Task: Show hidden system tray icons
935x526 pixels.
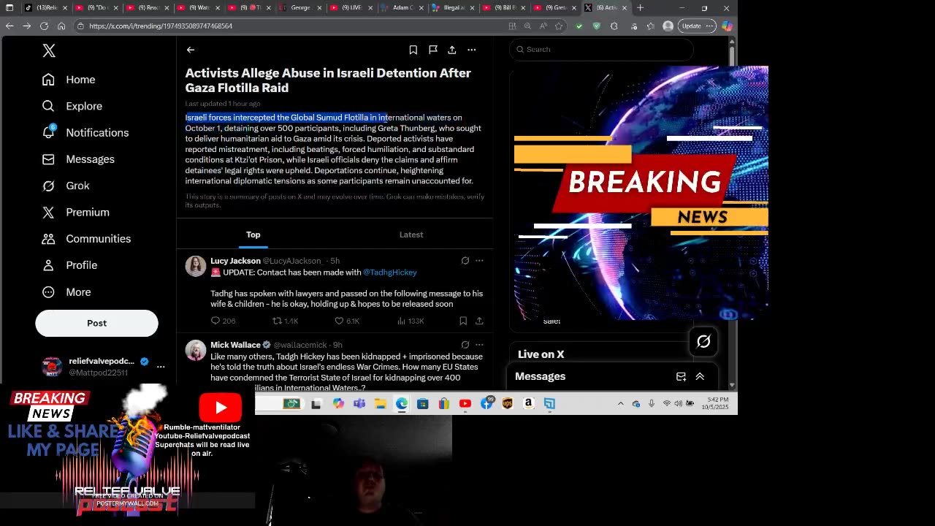Action: click(621, 404)
